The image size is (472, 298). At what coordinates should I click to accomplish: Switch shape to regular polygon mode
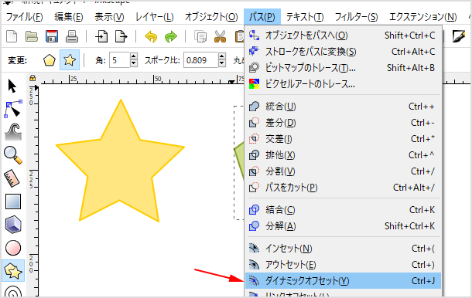tap(50, 60)
